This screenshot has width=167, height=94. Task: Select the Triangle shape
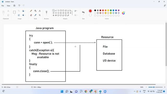pyautogui.click(x=68, y=10)
